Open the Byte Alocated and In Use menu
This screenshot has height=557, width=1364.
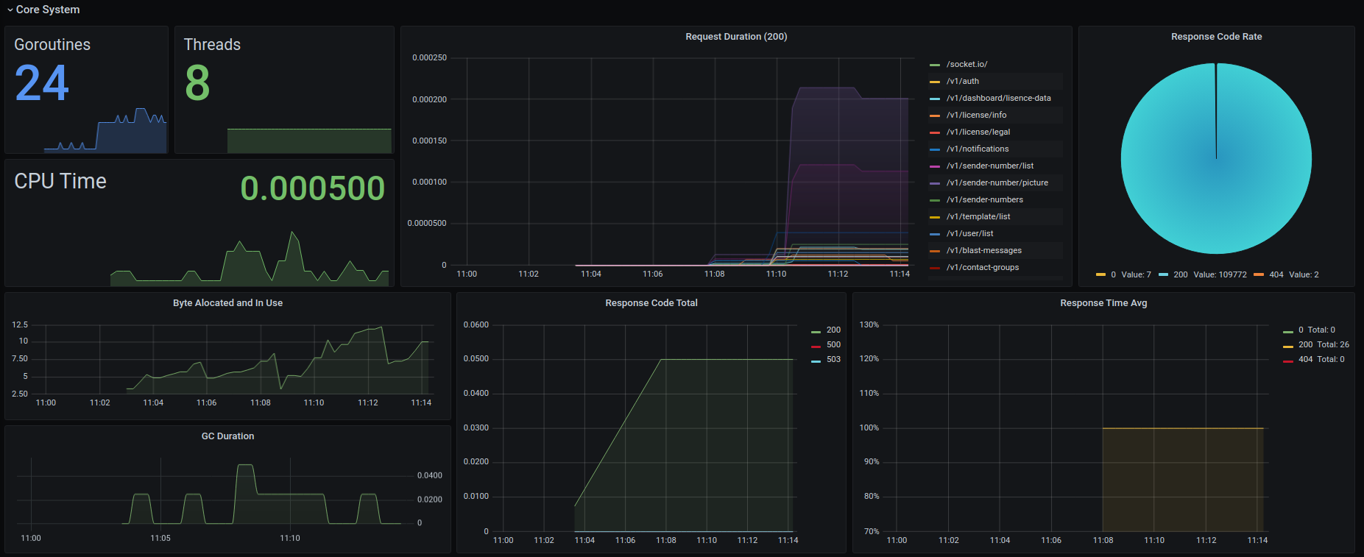coord(227,303)
